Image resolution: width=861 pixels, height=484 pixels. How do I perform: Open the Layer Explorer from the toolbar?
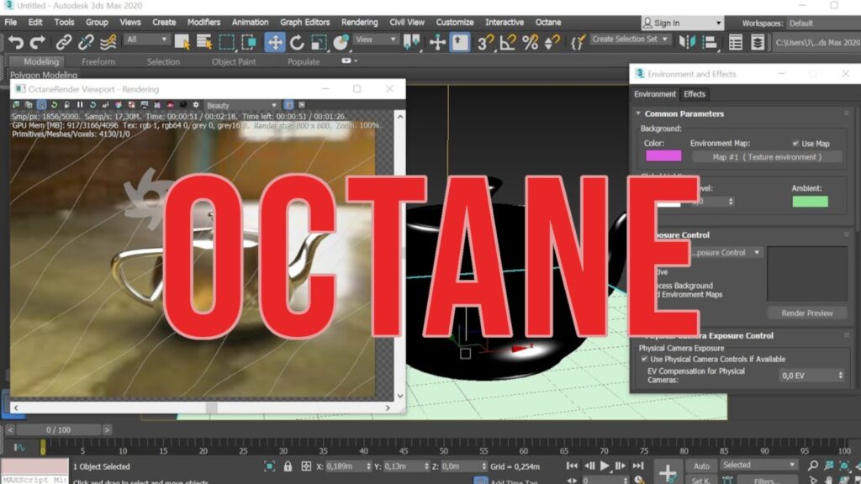758,42
